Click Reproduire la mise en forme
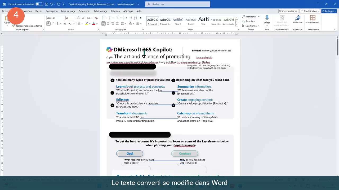 click(x=27, y=26)
